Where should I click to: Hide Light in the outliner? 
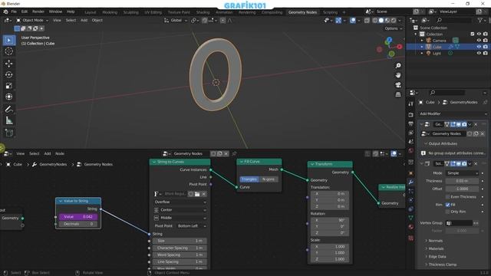point(479,53)
